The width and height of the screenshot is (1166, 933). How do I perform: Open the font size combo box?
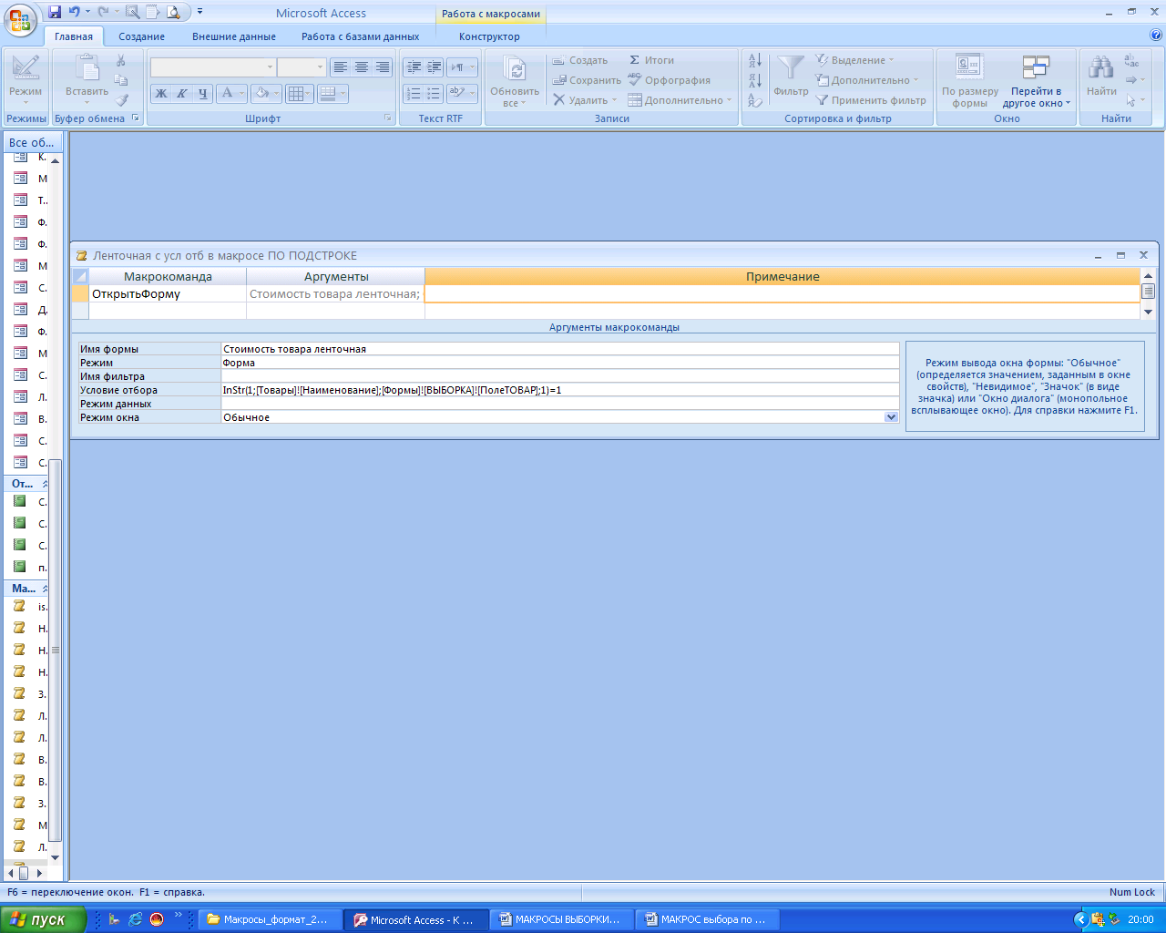click(x=302, y=67)
